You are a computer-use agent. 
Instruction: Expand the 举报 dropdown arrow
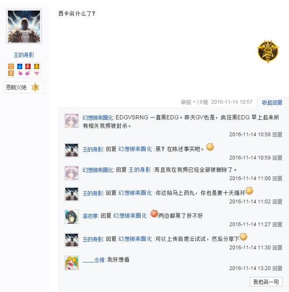[x=194, y=102]
